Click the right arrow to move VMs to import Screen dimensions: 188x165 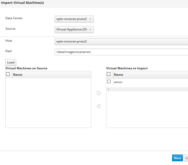99,93
